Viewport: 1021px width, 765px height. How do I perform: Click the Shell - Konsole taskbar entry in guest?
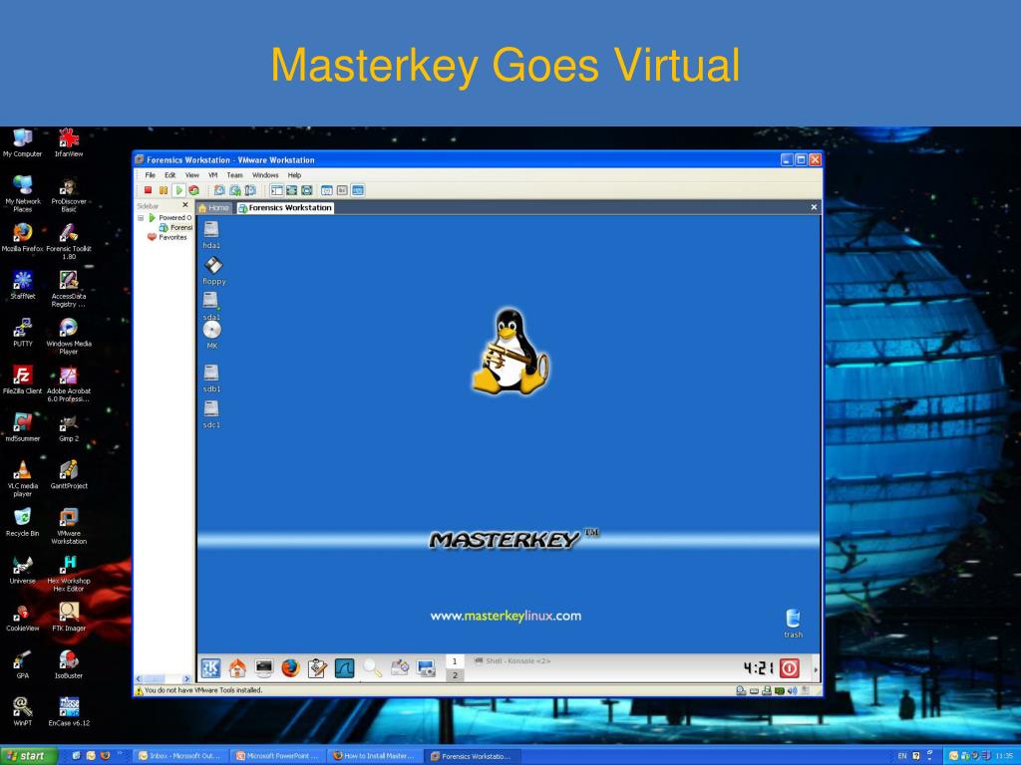pos(512,661)
